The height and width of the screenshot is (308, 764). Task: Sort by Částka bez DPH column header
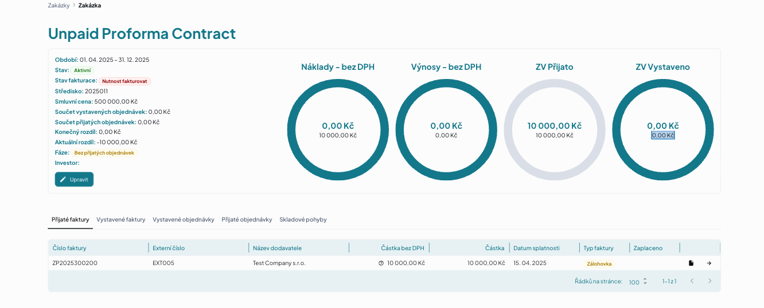pos(403,248)
